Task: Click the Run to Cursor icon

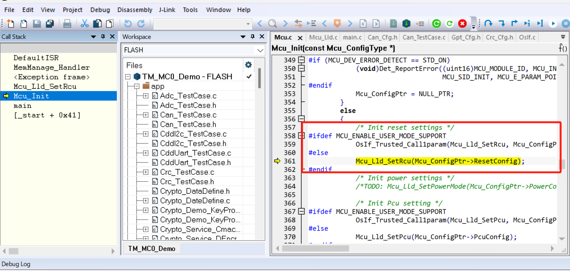Action: coord(540,24)
